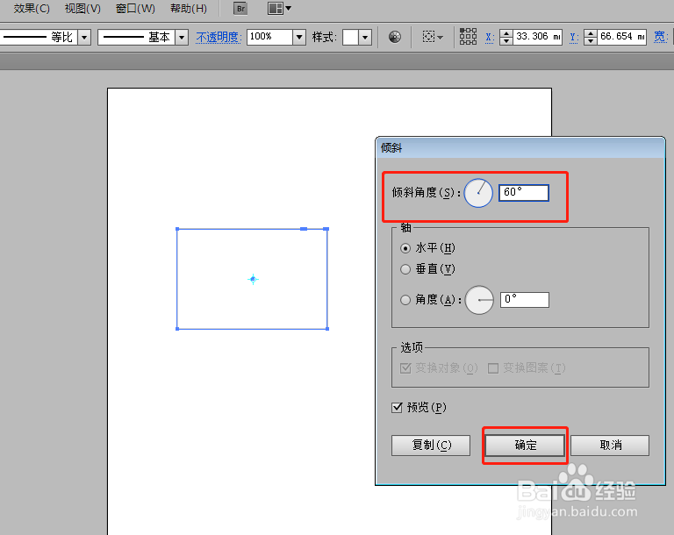The height and width of the screenshot is (535, 674).
Task: Click the rectangle's top-right corner anchor
Action: point(326,229)
